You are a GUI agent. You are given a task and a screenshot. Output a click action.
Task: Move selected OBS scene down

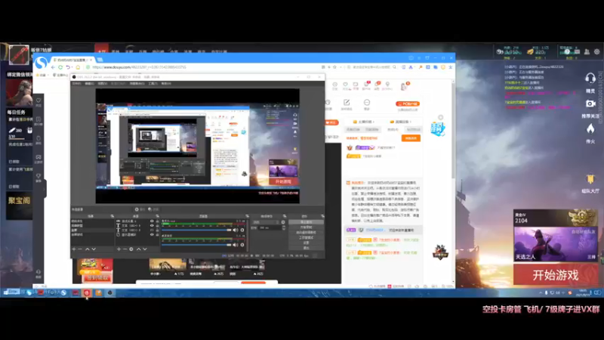94,249
